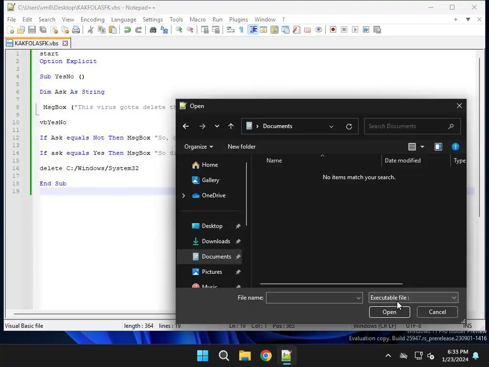Show hidden system tray icons chevron
Image resolution: width=489 pixels, height=367 pixels.
[x=388, y=356]
